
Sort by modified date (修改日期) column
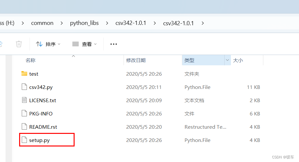136,60
